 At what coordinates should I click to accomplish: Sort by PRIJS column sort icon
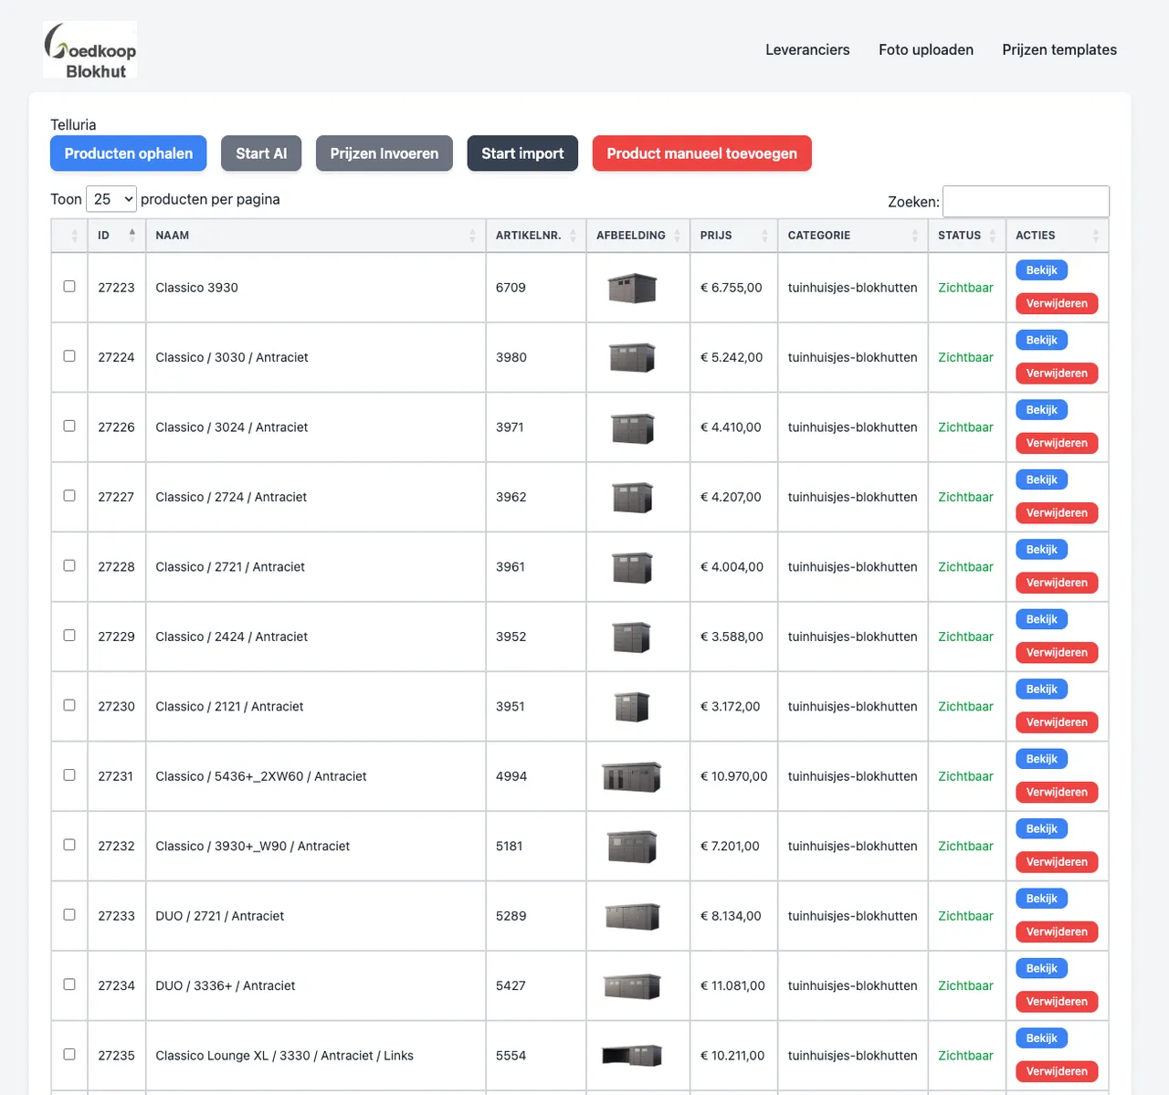764,236
